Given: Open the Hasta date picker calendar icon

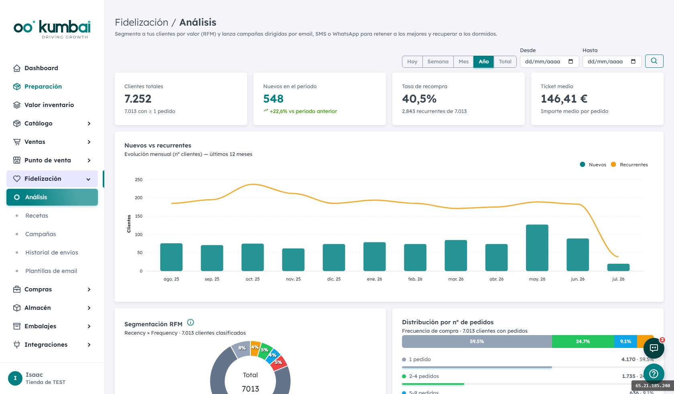Looking at the screenshot, I should click(x=633, y=61).
